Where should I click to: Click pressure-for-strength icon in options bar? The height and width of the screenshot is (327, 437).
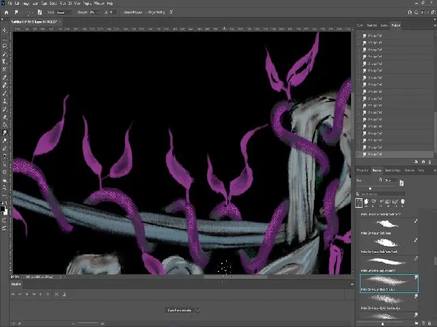click(x=171, y=12)
